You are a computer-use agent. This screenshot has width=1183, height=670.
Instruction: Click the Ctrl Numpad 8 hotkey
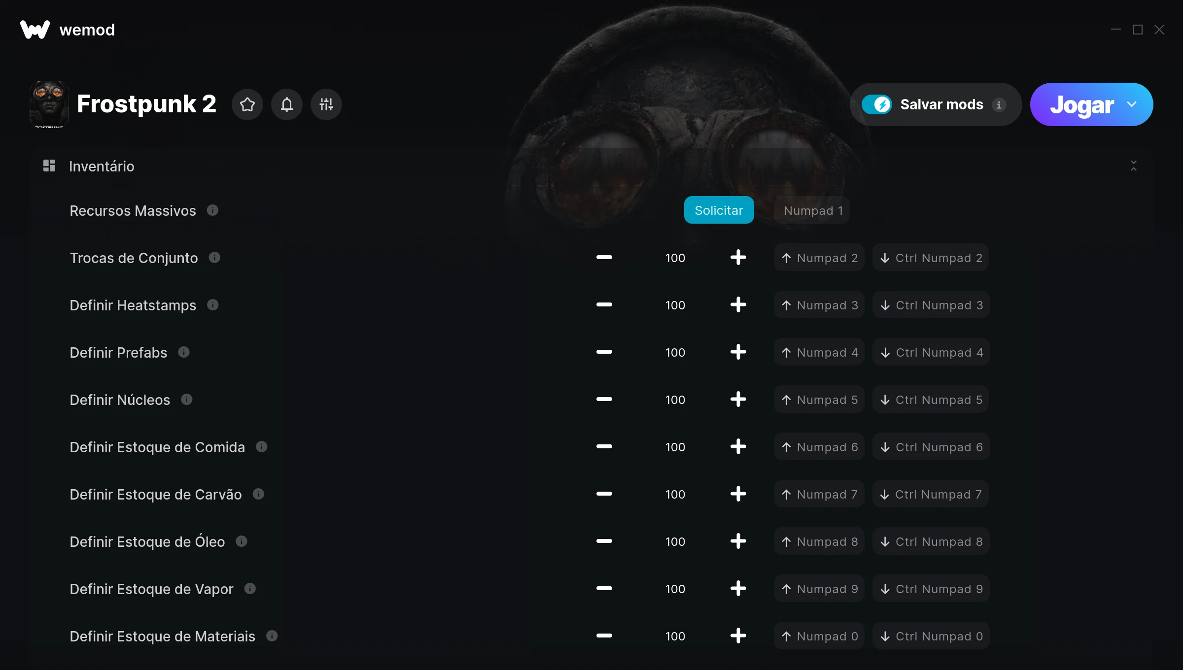coord(931,541)
